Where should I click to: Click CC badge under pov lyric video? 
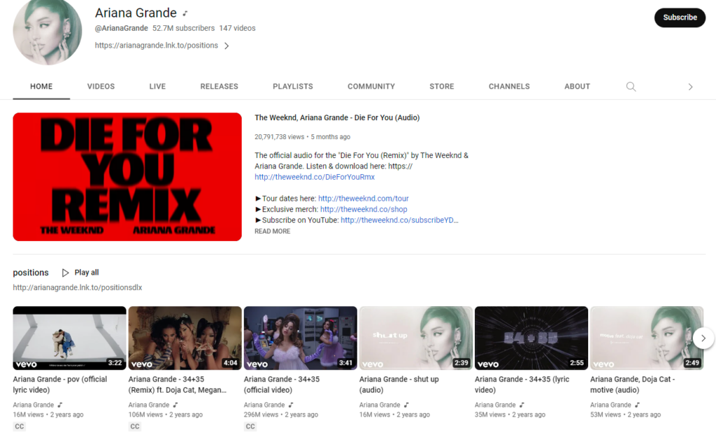click(19, 426)
